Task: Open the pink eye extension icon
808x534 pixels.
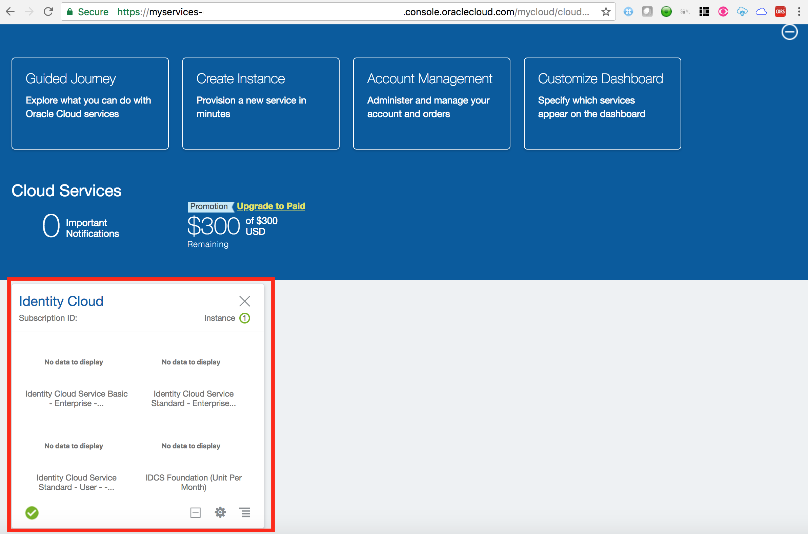Action: coord(723,12)
